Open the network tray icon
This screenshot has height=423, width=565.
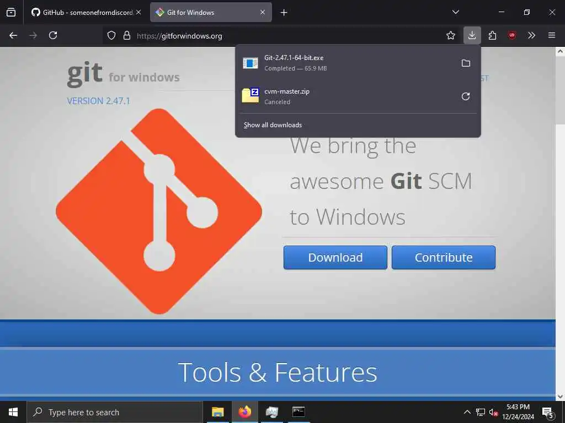coord(481,412)
